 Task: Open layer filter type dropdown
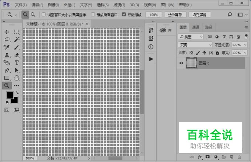click(191, 37)
